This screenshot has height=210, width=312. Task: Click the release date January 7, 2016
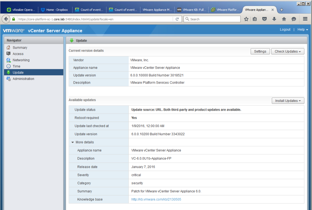click(143, 167)
